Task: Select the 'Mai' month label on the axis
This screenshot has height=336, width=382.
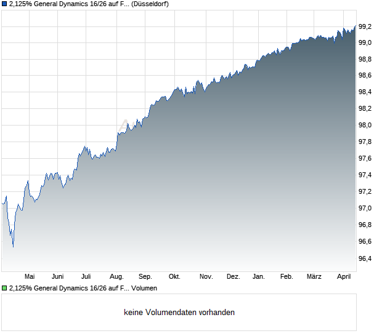Action: pos(30,276)
